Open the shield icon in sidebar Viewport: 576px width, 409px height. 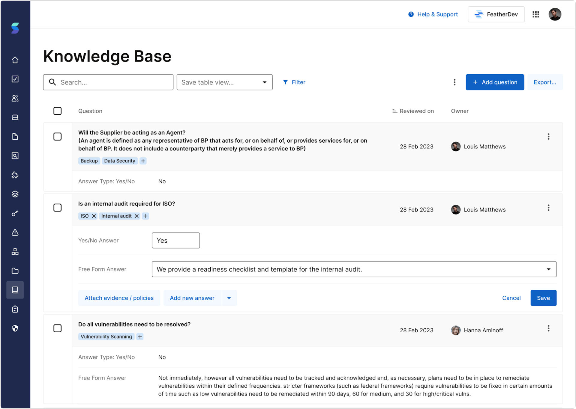click(x=15, y=328)
